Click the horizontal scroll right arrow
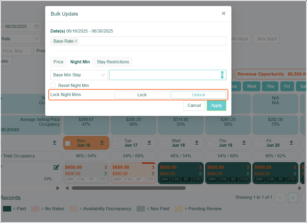 point(300,188)
